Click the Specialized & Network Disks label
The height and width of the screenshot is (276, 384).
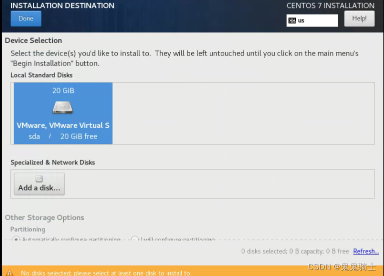[52, 162]
